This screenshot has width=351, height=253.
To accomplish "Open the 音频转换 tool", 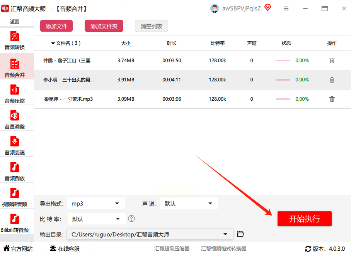I will [x=15, y=40].
